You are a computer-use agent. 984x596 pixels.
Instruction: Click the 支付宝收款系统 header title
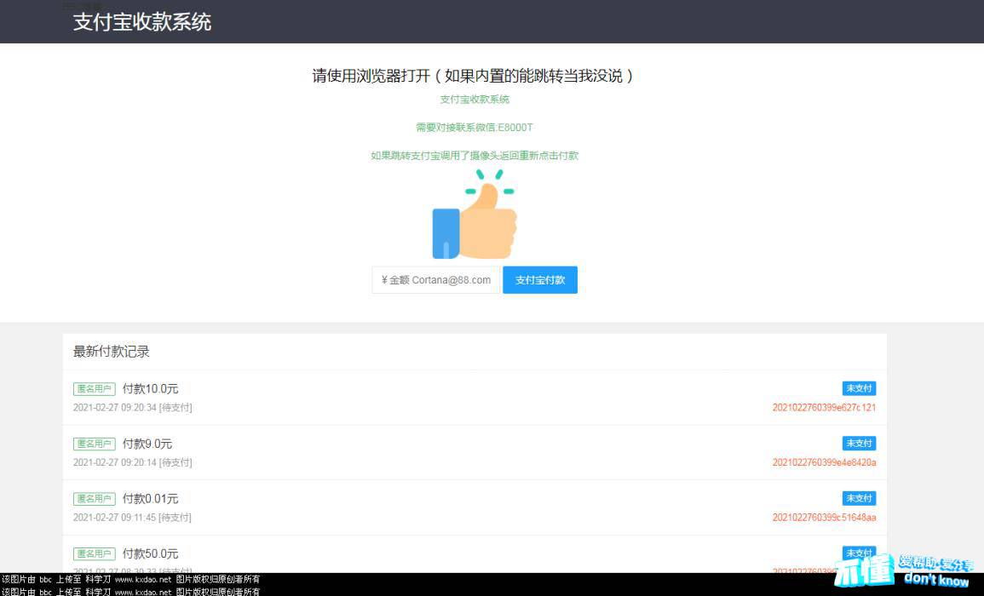tap(142, 22)
